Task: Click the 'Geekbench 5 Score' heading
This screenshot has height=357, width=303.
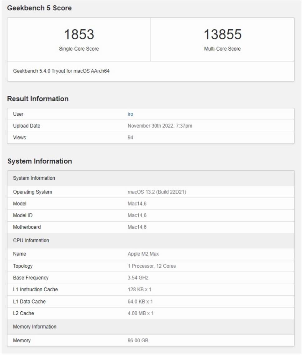Action: [39, 8]
